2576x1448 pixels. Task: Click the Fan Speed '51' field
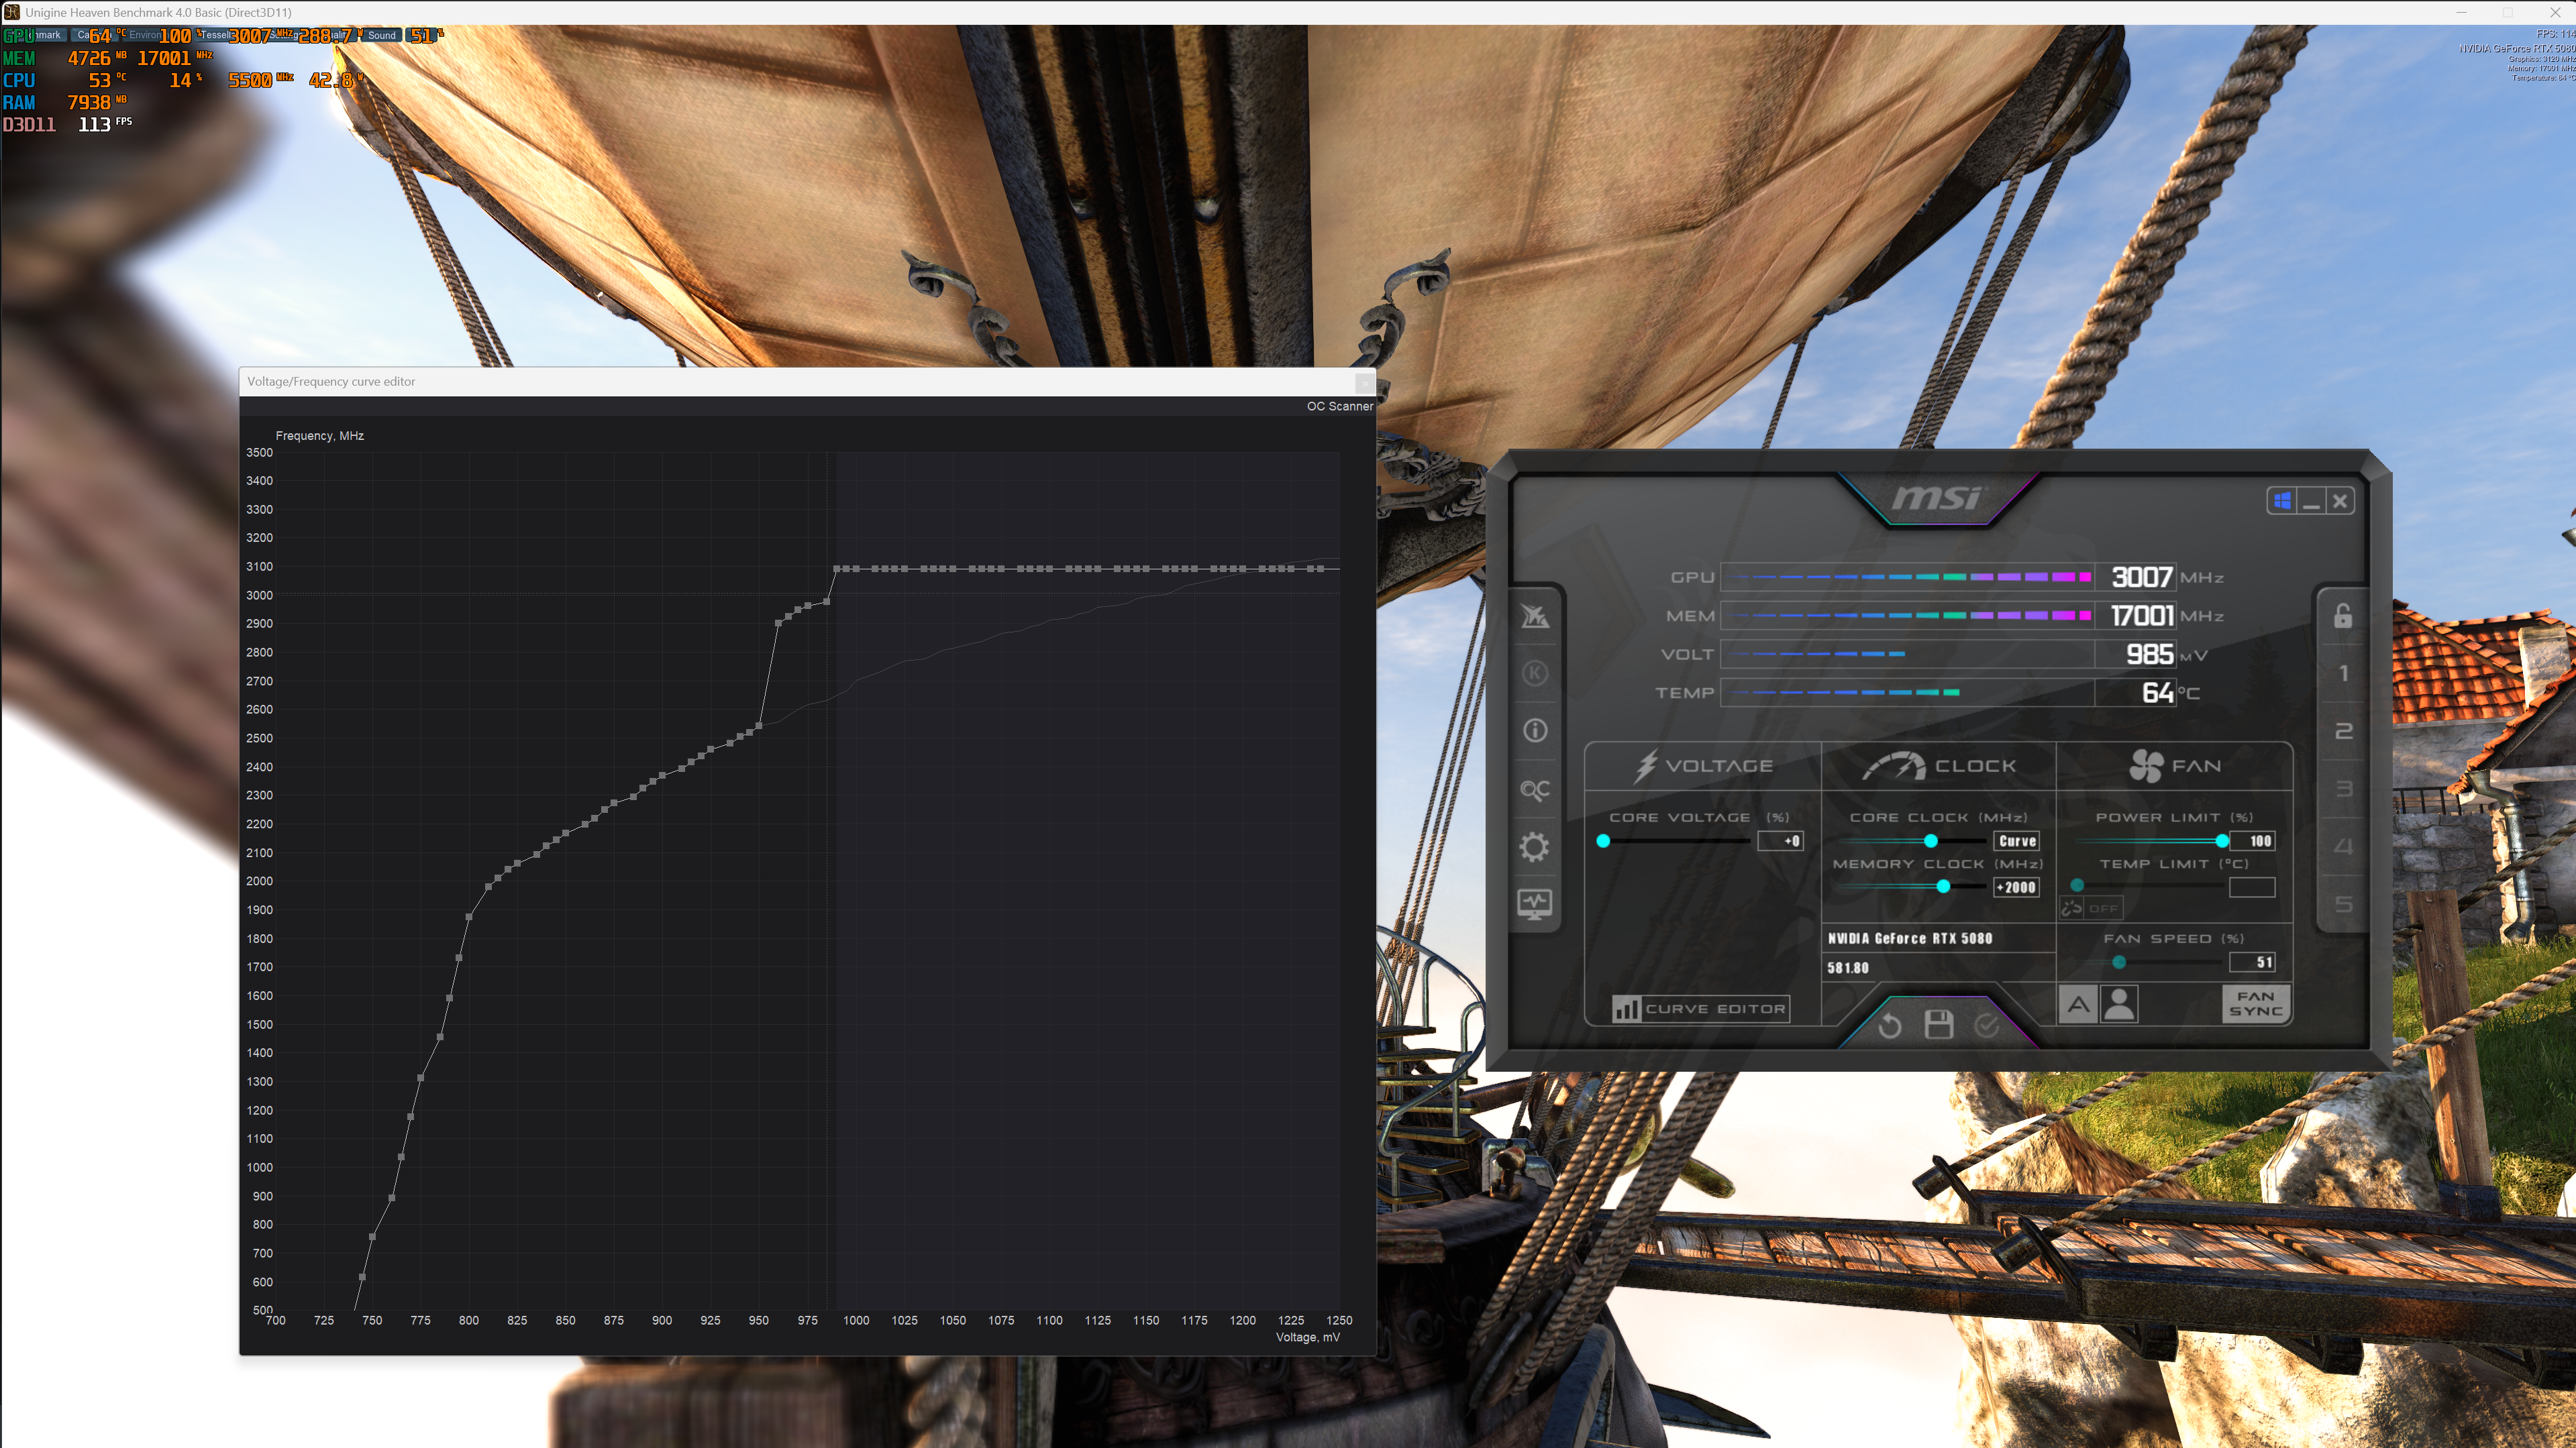(2253, 962)
